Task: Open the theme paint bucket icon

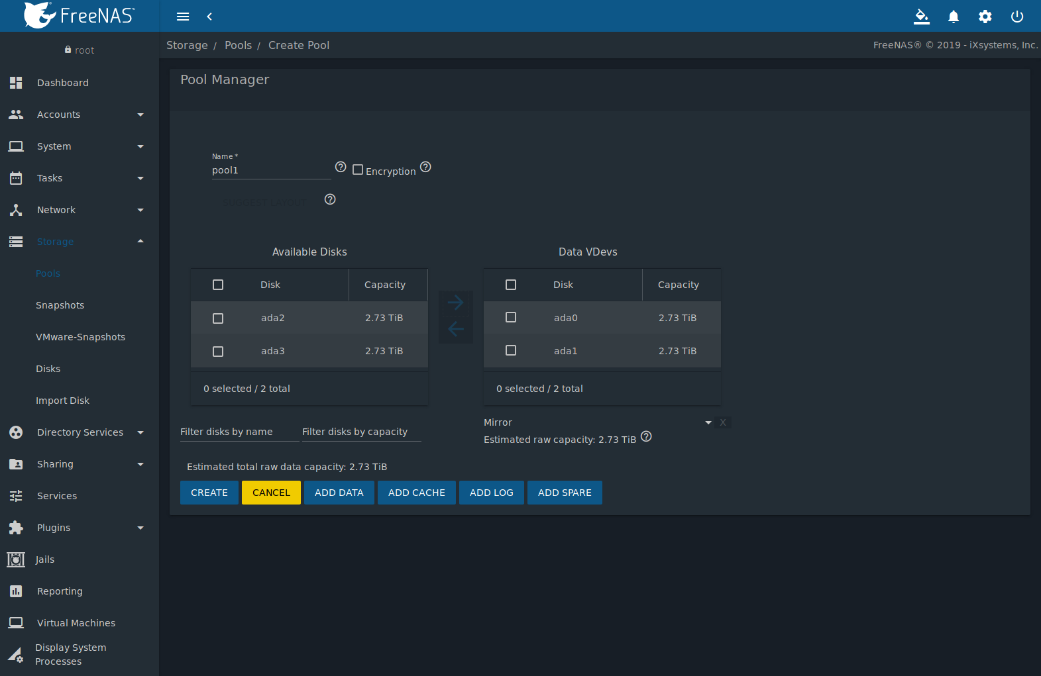Action: [922, 17]
